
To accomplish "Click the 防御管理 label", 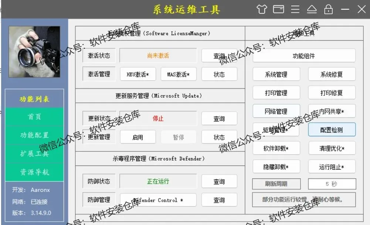I will [99, 200].
